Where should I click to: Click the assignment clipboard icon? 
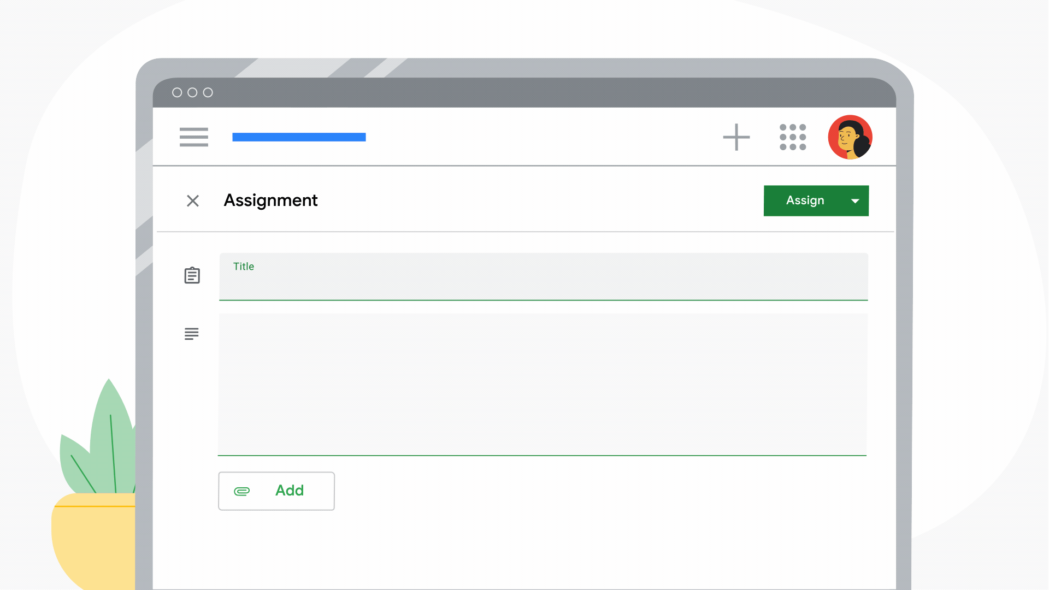[192, 276]
